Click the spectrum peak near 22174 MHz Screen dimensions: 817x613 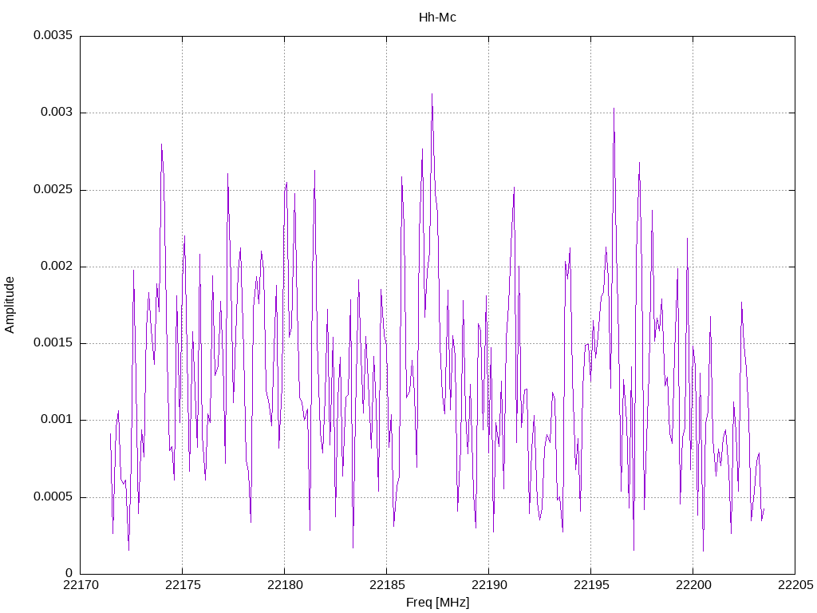tap(161, 144)
